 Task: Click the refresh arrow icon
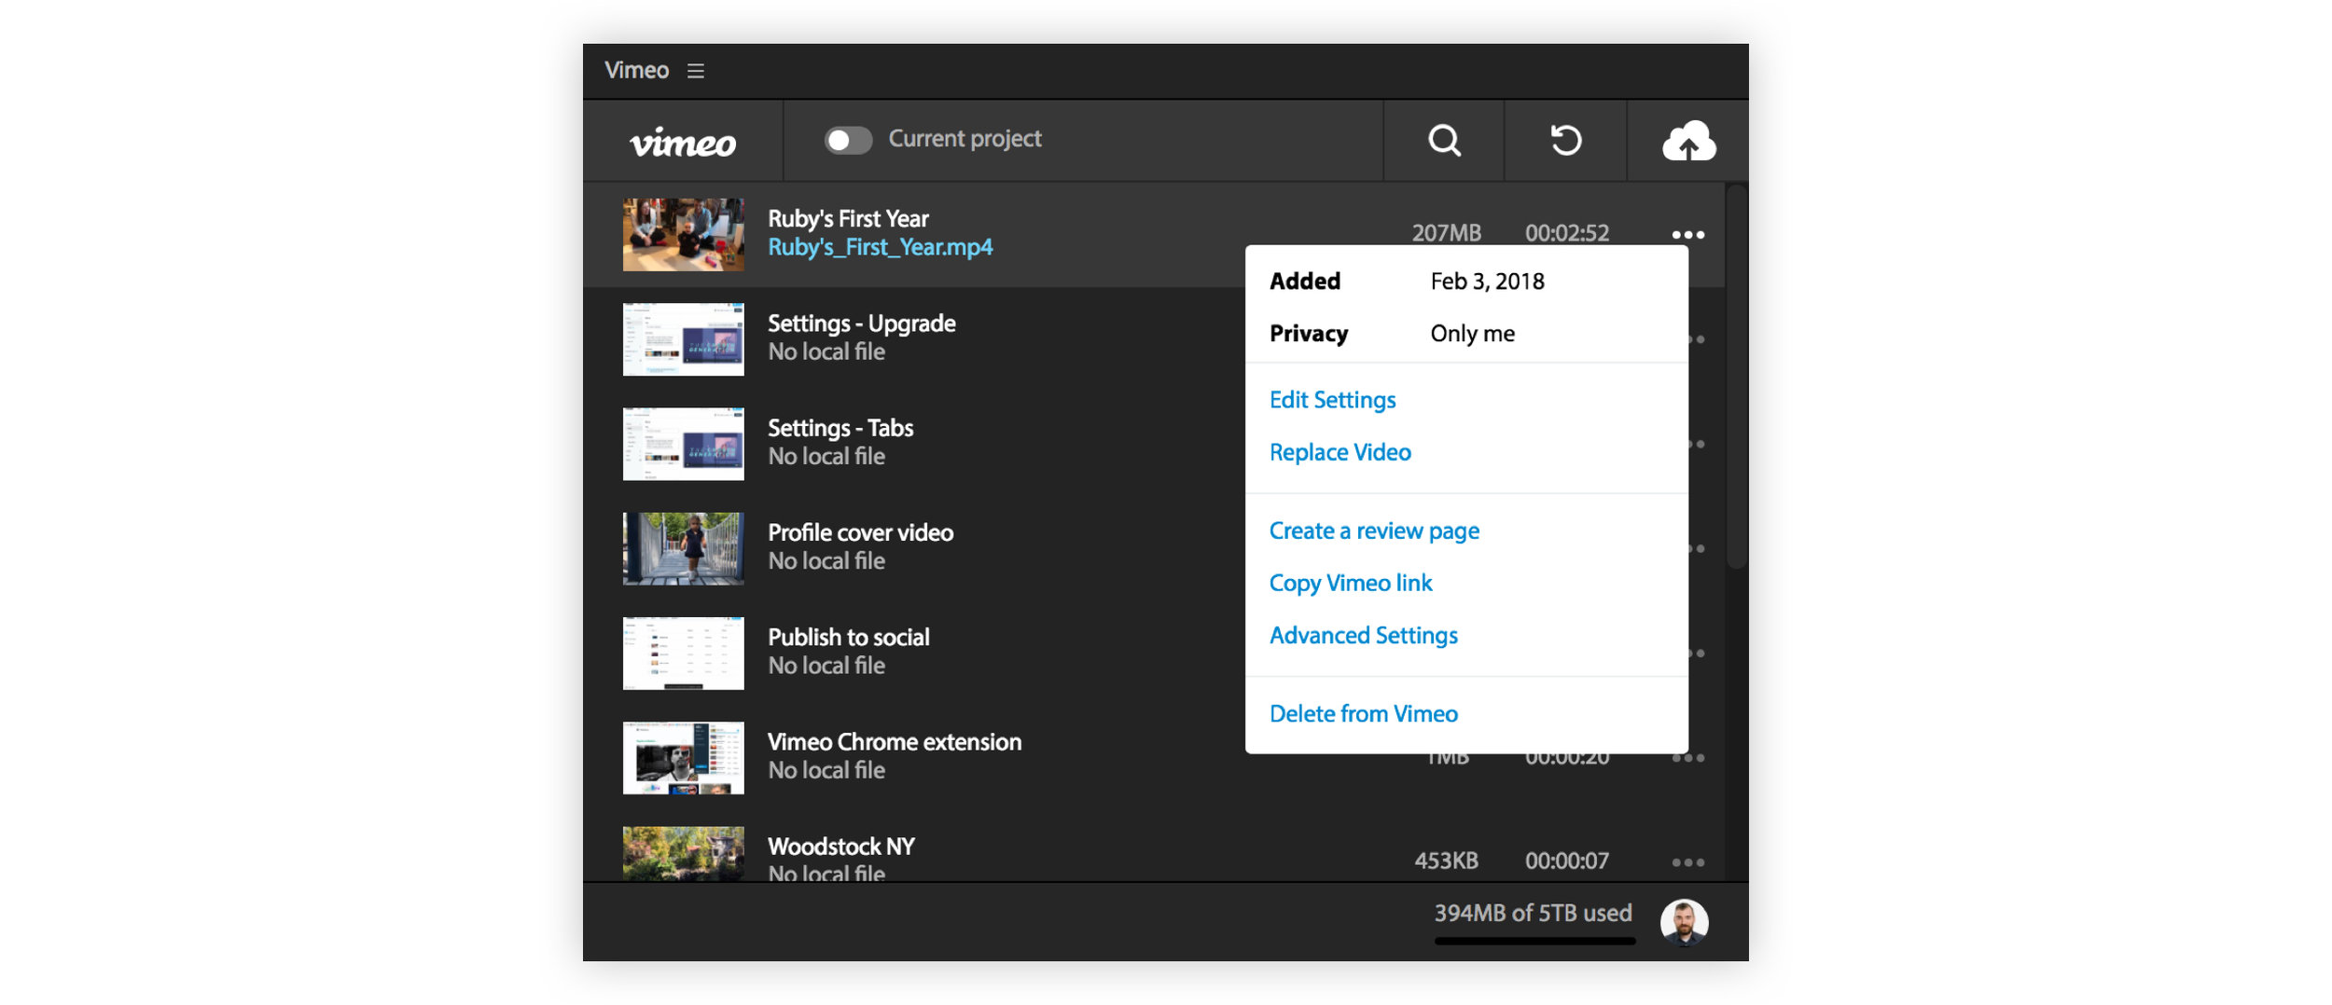1565,141
